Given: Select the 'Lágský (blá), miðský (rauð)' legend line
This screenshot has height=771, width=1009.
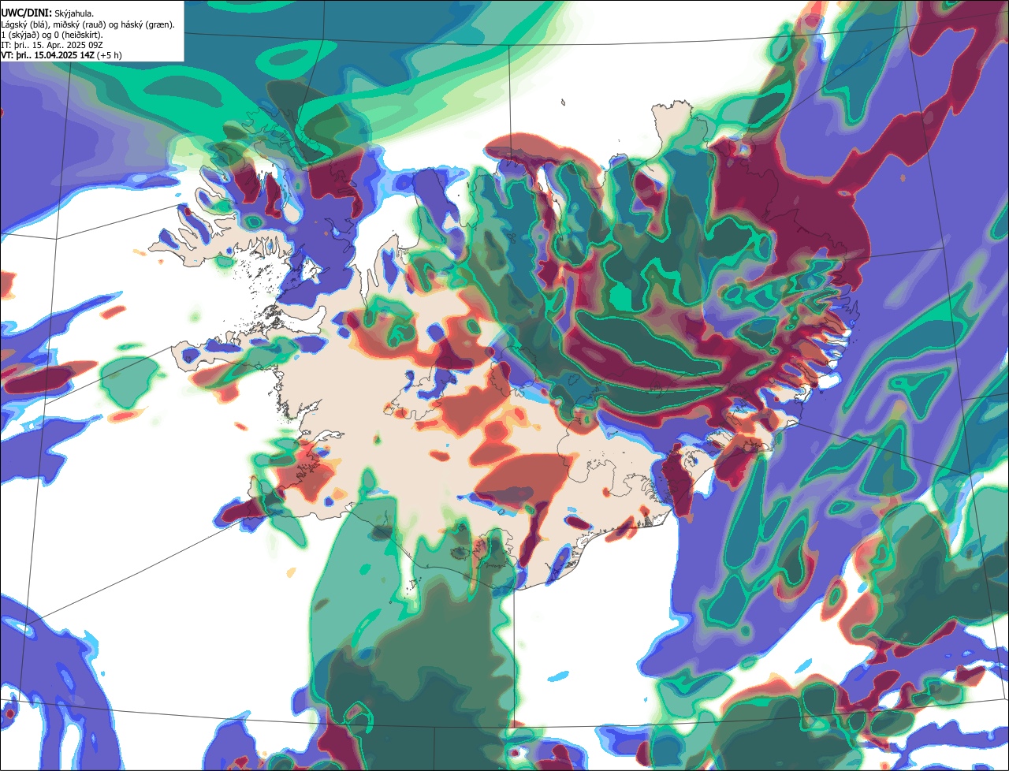Looking at the screenshot, I should [87, 24].
